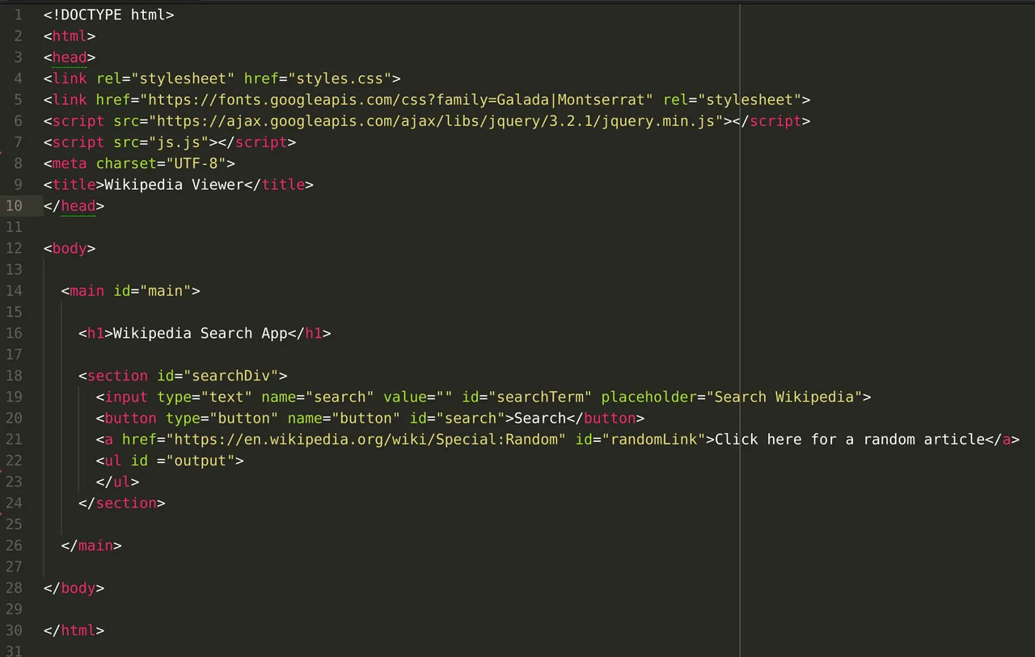The height and width of the screenshot is (657, 1035).
Task: Click the id="main" attribute on line 14
Action: pos(152,290)
